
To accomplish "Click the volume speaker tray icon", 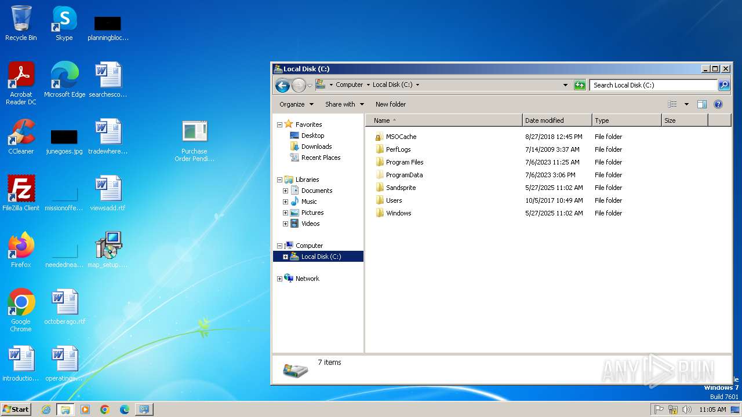I will 687,409.
